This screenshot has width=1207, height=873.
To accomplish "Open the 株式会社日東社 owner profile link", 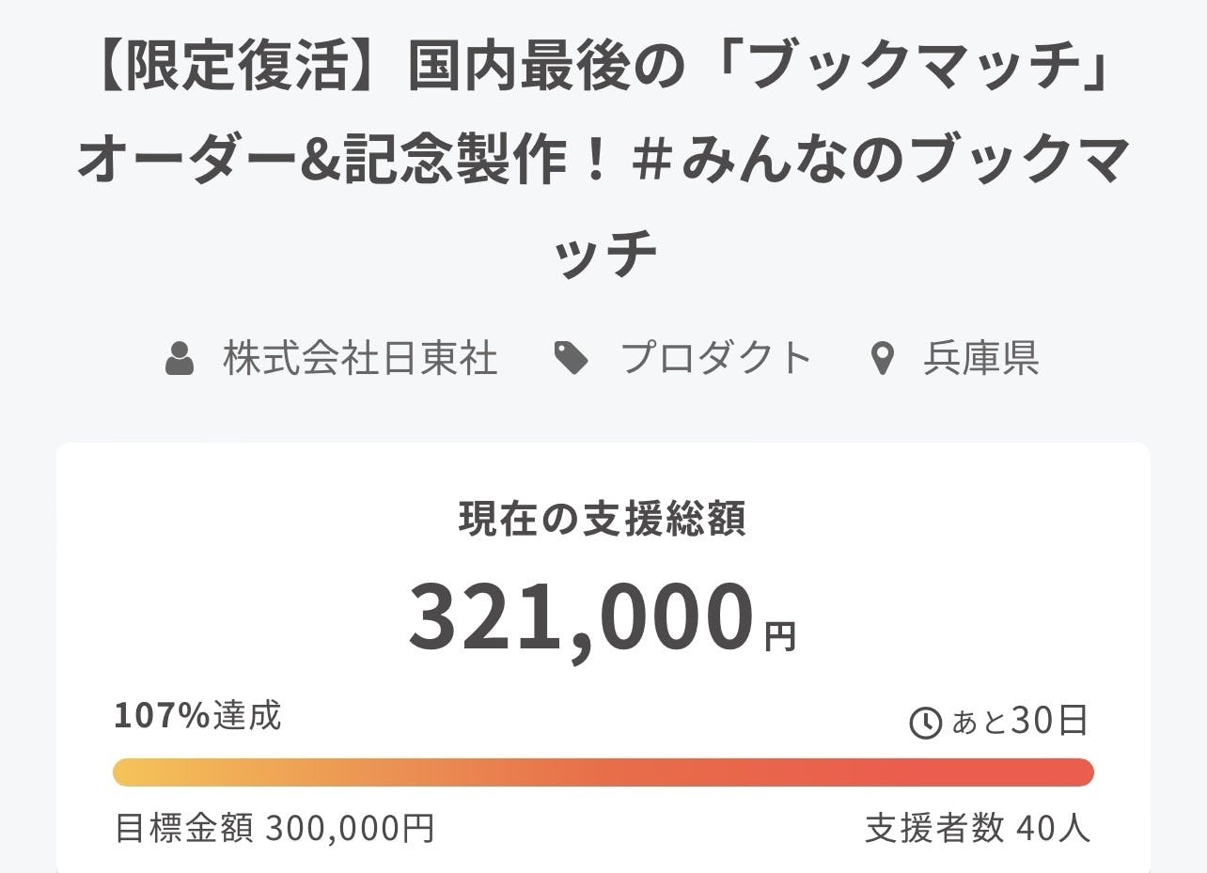I will coord(360,359).
